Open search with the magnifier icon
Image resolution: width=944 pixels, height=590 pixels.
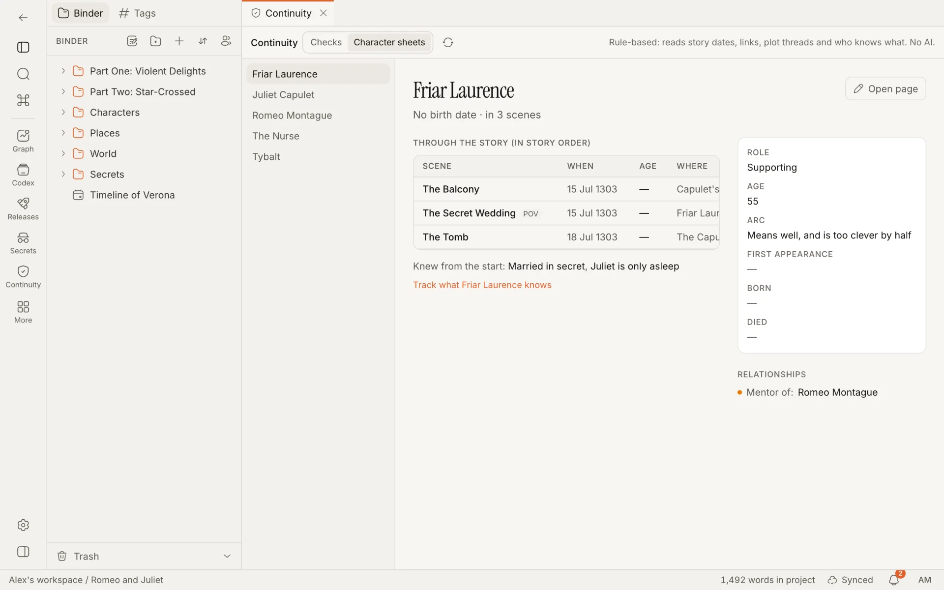point(23,74)
